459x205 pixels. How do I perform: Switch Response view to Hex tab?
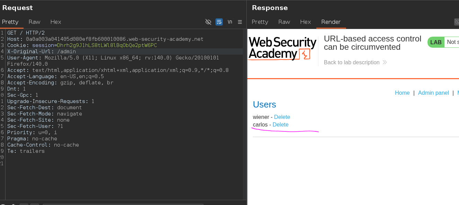click(x=306, y=22)
